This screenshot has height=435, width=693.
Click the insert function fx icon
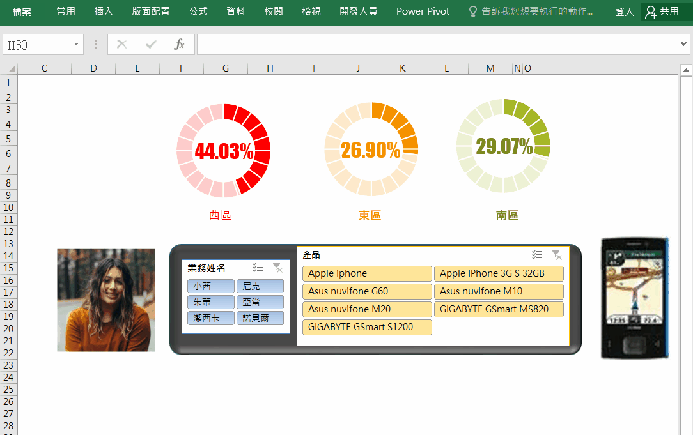click(180, 44)
